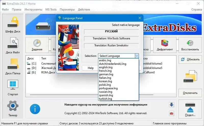Choose french.lng from the language list
This screenshot has width=204, height=126.
pyautogui.click(x=118, y=71)
